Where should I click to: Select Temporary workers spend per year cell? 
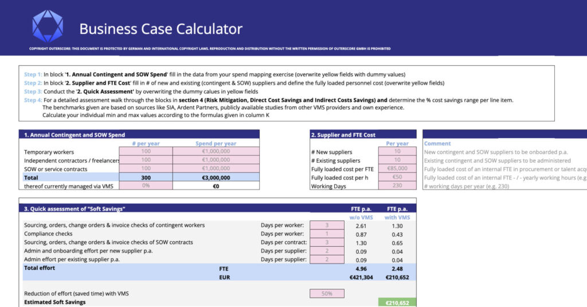(216, 152)
